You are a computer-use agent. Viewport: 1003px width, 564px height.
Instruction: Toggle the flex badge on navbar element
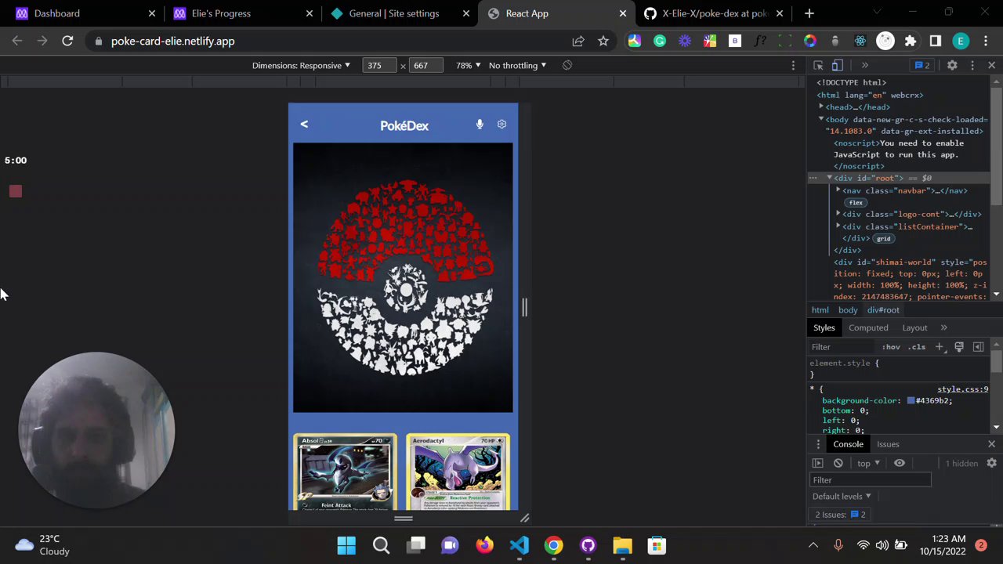[856, 203]
